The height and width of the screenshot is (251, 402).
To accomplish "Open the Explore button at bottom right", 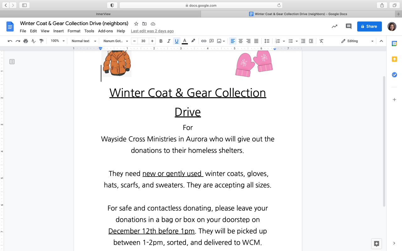I will [377, 243].
